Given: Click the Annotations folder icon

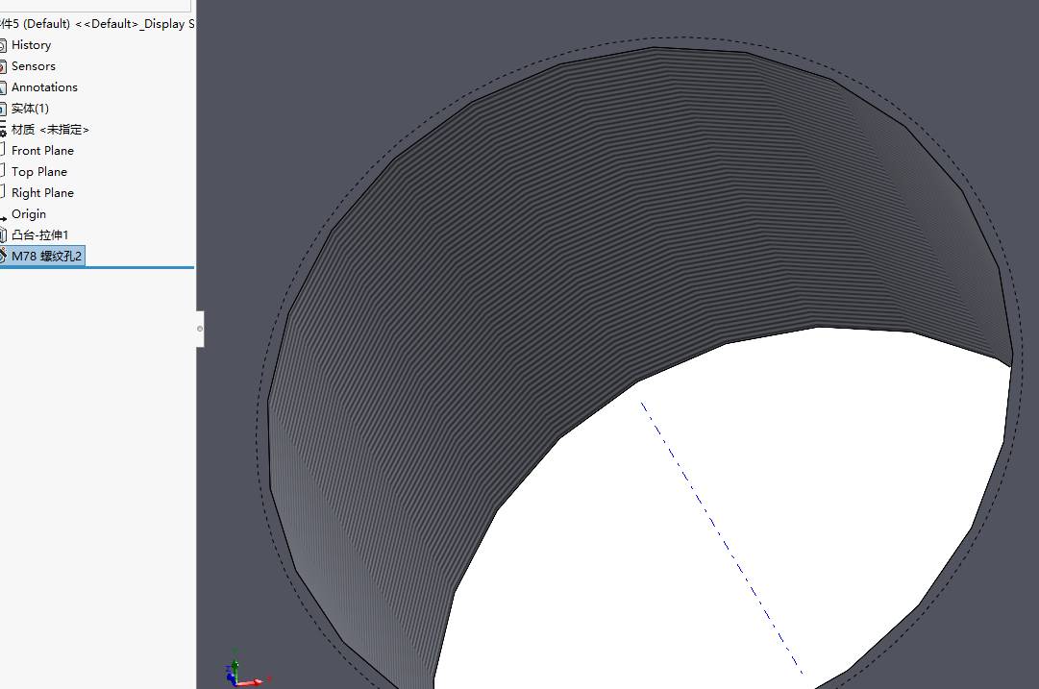Looking at the screenshot, I should click(3, 87).
